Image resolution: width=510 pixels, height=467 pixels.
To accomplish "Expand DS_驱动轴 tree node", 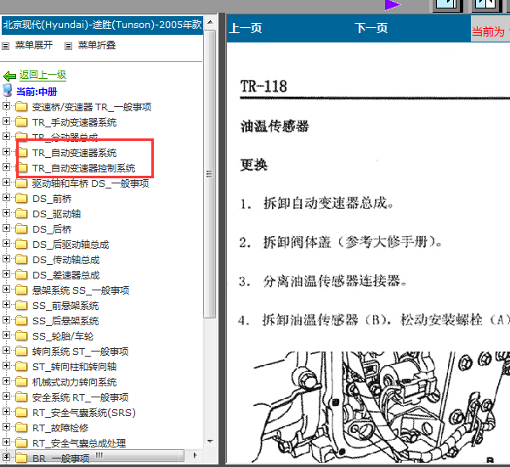I will 6,212.
